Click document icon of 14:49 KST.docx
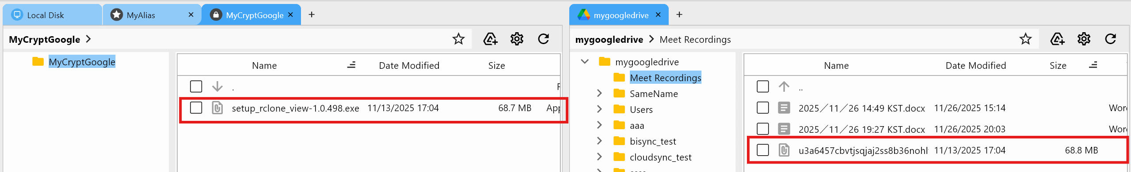Screen dimensions: 1131x172 tap(784, 108)
